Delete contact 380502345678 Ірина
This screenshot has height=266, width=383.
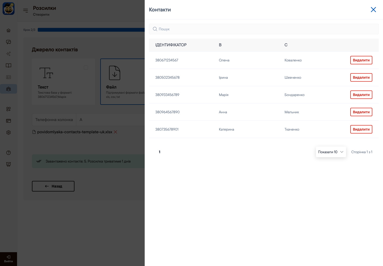pyautogui.click(x=361, y=77)
